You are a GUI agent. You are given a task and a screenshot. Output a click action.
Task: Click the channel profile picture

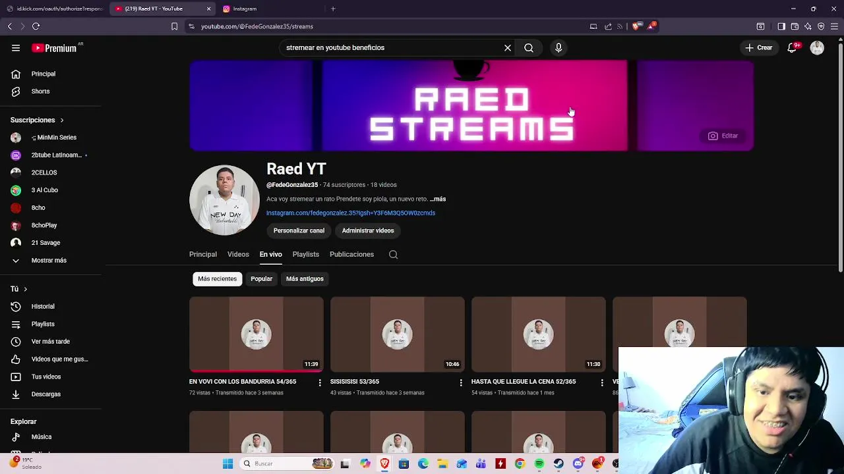224,200
